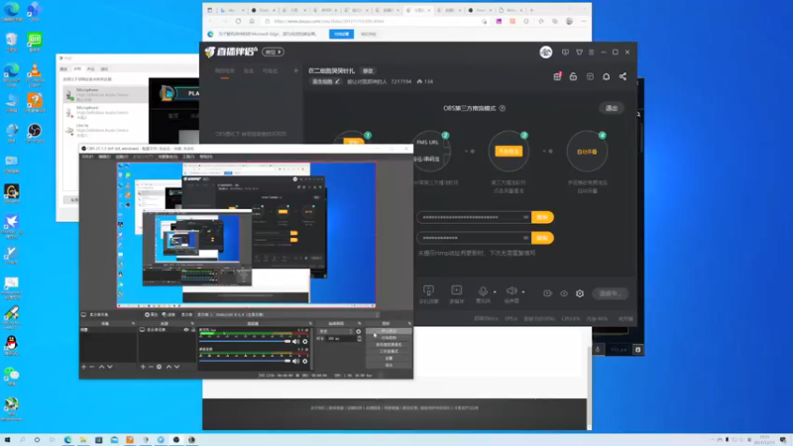This screenshot has height=446, width=793.
Task: Open the hamburger menu in the Douyu title bar
Action: tap(591, 53)
